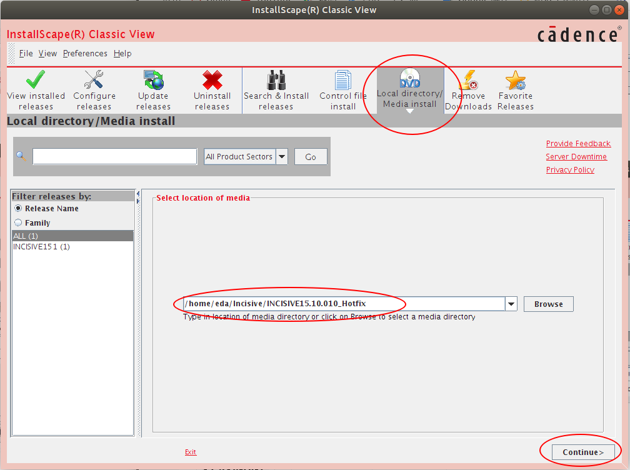This screenshot has width=630, height=470.
Task: Minimize the InstallScape window
Action: (594, 9)
